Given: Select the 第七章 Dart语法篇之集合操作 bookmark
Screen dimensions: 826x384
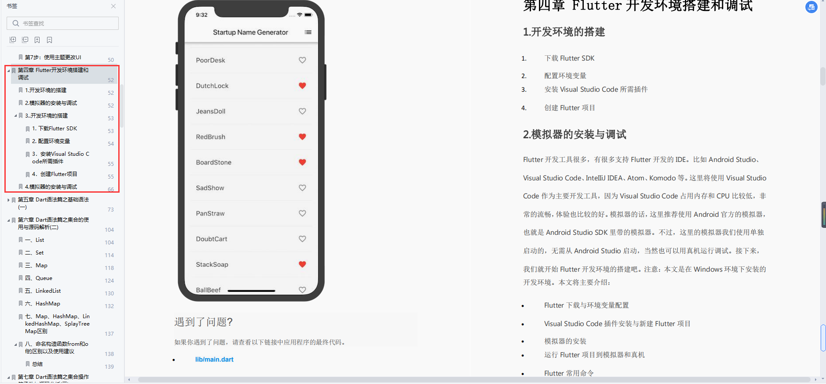Looking at the screenshot, I should click(53, 377).
